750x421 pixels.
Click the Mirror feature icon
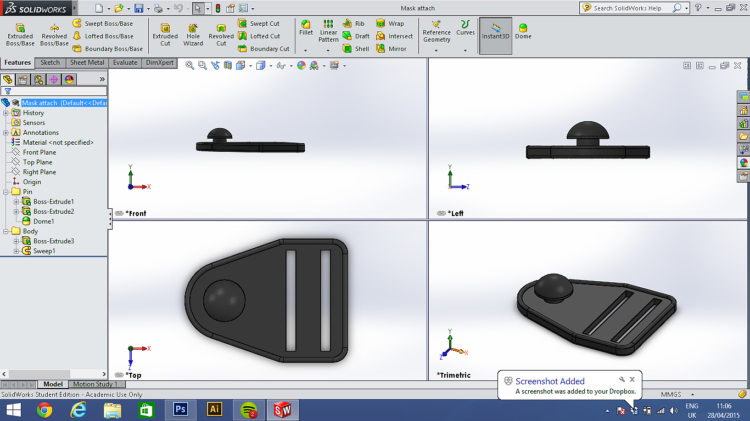pos(391,49)
